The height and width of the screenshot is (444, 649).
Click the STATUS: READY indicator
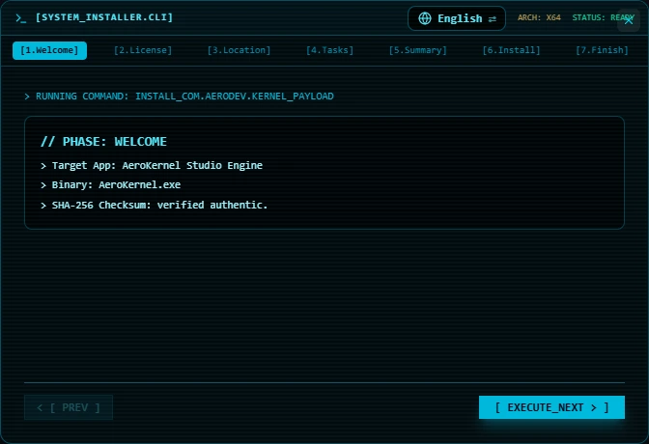(603, 17)
